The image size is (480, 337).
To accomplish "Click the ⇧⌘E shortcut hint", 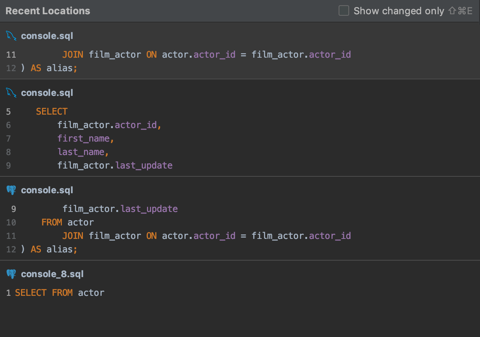I will click(460, 11).
